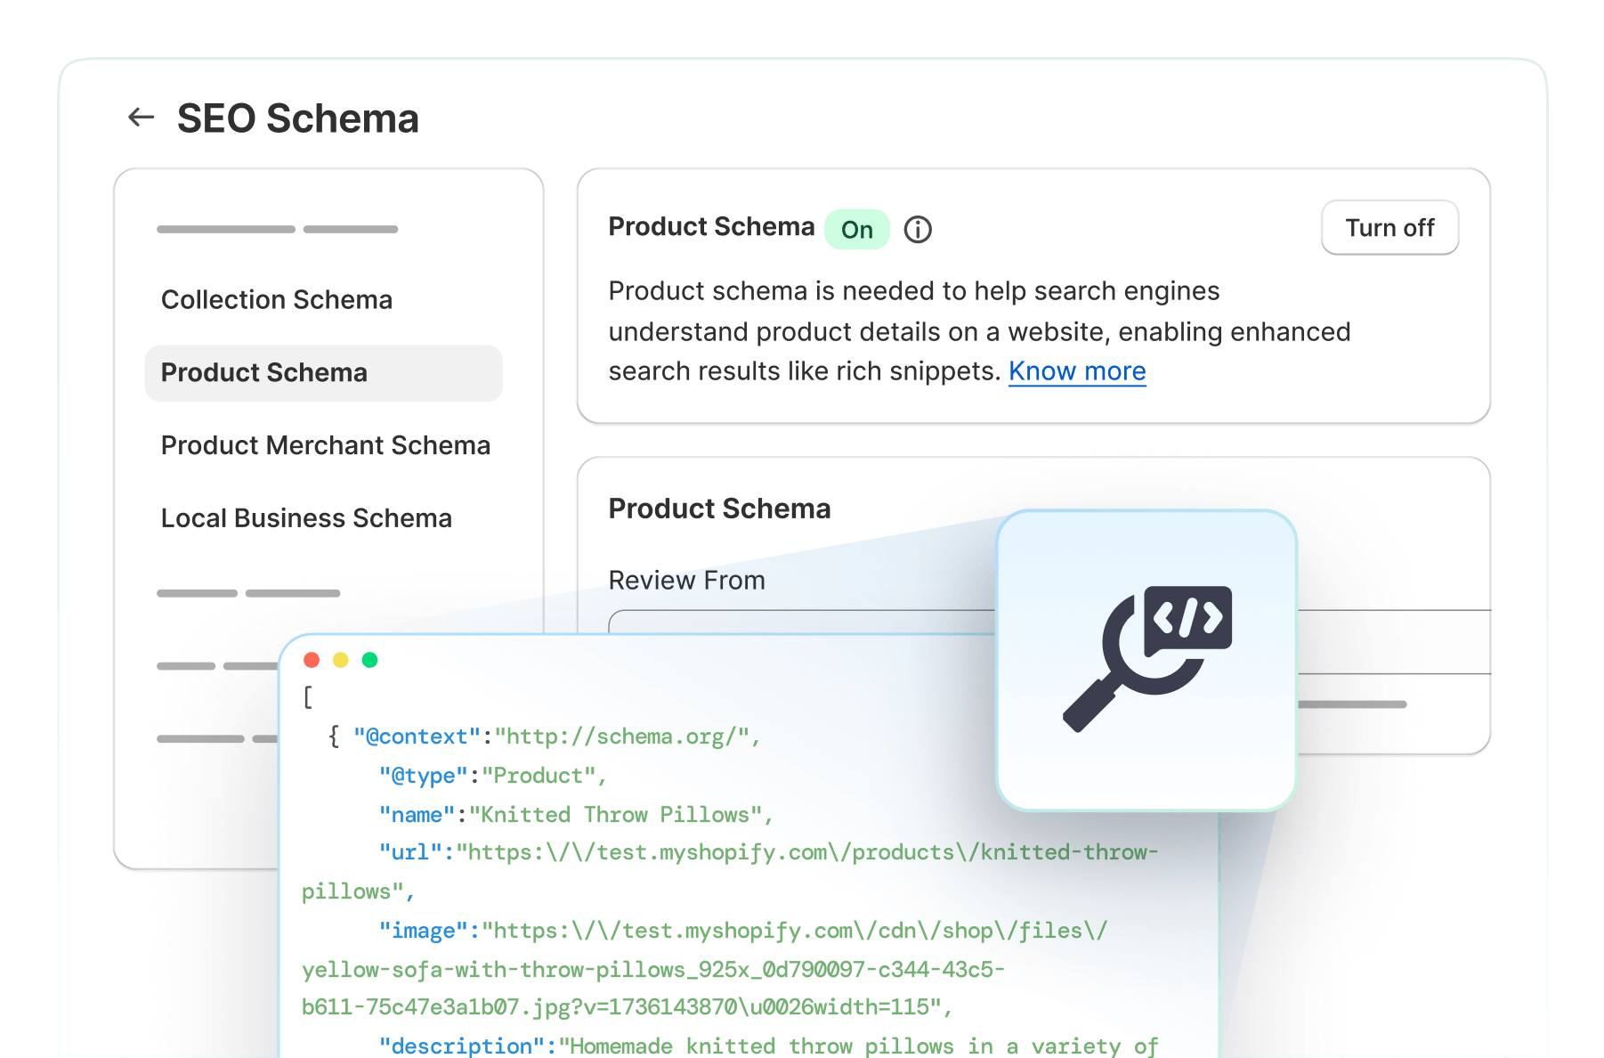Viewport: 1604px width, 1058px height.
Task: Click the yellow minimize dot on code window
Action: (340, 660)
